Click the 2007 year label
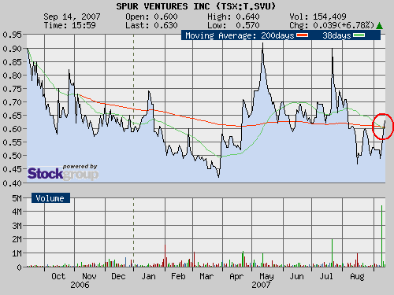 pos(261,285)
